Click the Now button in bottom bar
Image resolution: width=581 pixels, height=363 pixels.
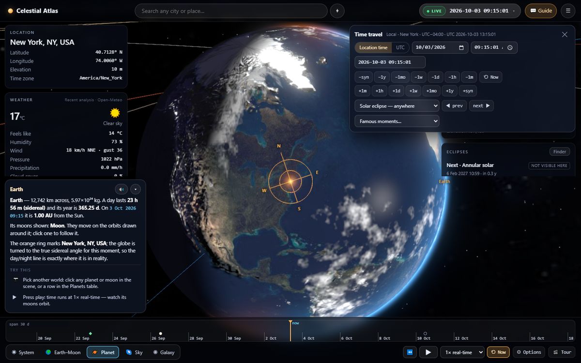pos(498,352)
